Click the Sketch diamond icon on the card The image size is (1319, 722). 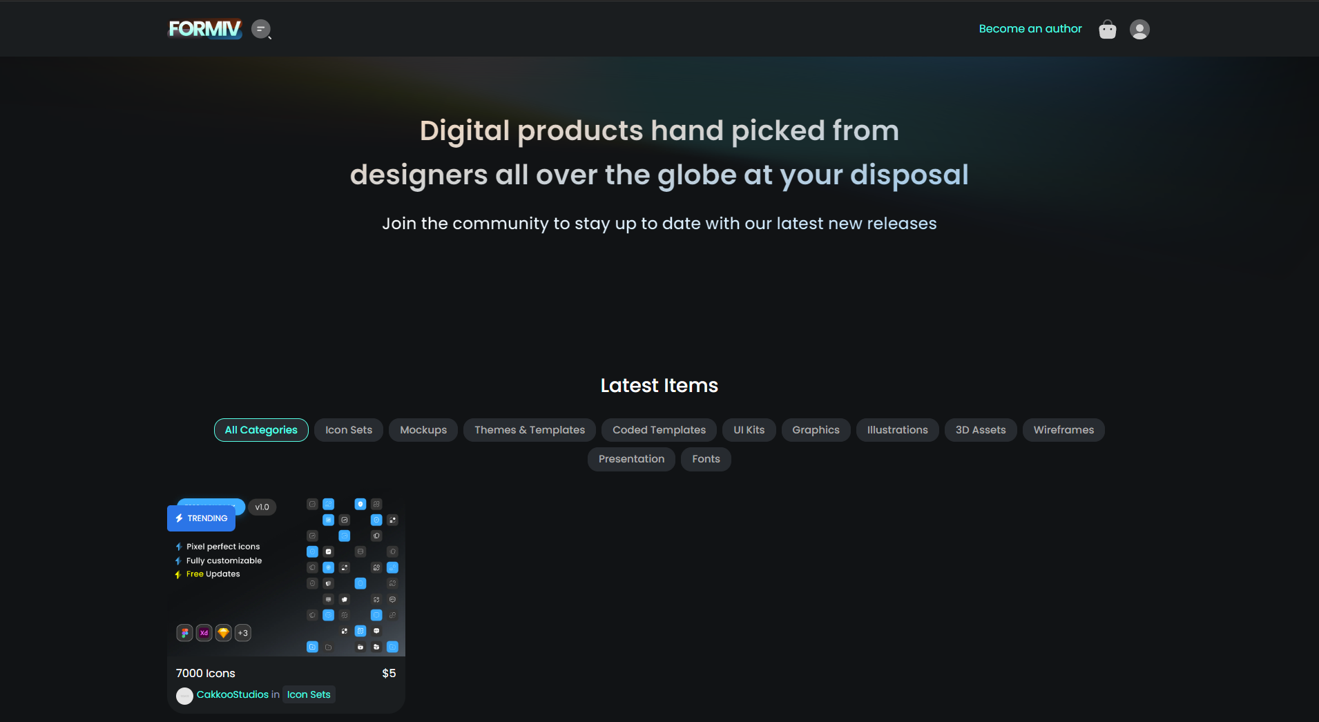[x=224, y=633]
